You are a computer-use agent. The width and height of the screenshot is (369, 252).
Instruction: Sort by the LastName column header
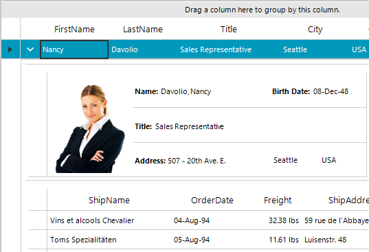[x=143, y=29]
